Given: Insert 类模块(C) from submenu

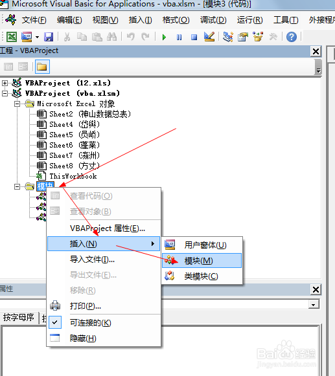Looking at the screenshot, I should click(x=202, y=276).
